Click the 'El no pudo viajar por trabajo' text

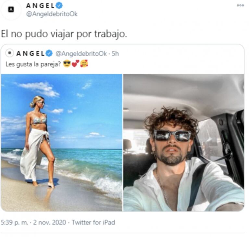64,34
